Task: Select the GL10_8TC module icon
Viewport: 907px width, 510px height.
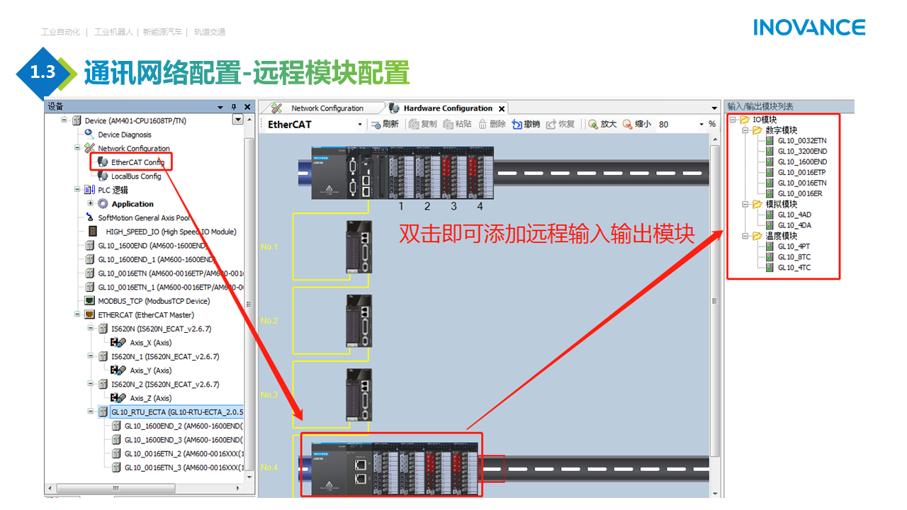Action: point(770,257)
